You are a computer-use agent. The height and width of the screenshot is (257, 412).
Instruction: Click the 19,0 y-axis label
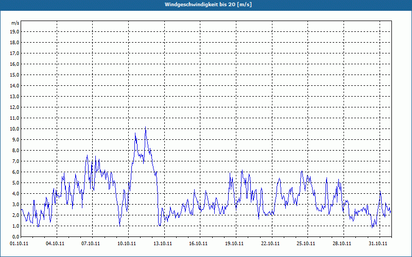[14, 32]
